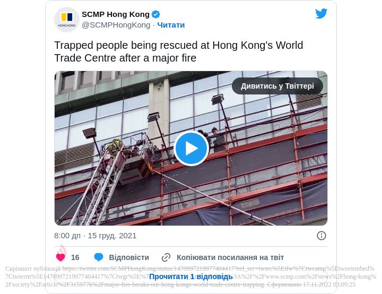Click the blue verified badge icon
Screen dimensions: 382x294
click(x=155, y=14)
